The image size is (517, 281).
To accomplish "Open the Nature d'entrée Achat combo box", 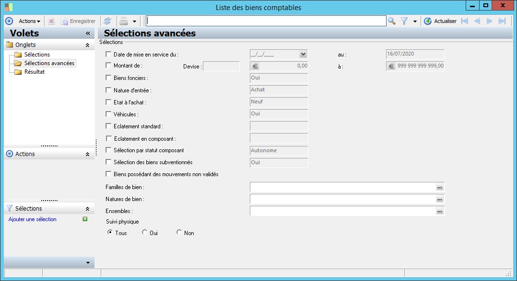I will pyautogui.click(x=279, y=90).
